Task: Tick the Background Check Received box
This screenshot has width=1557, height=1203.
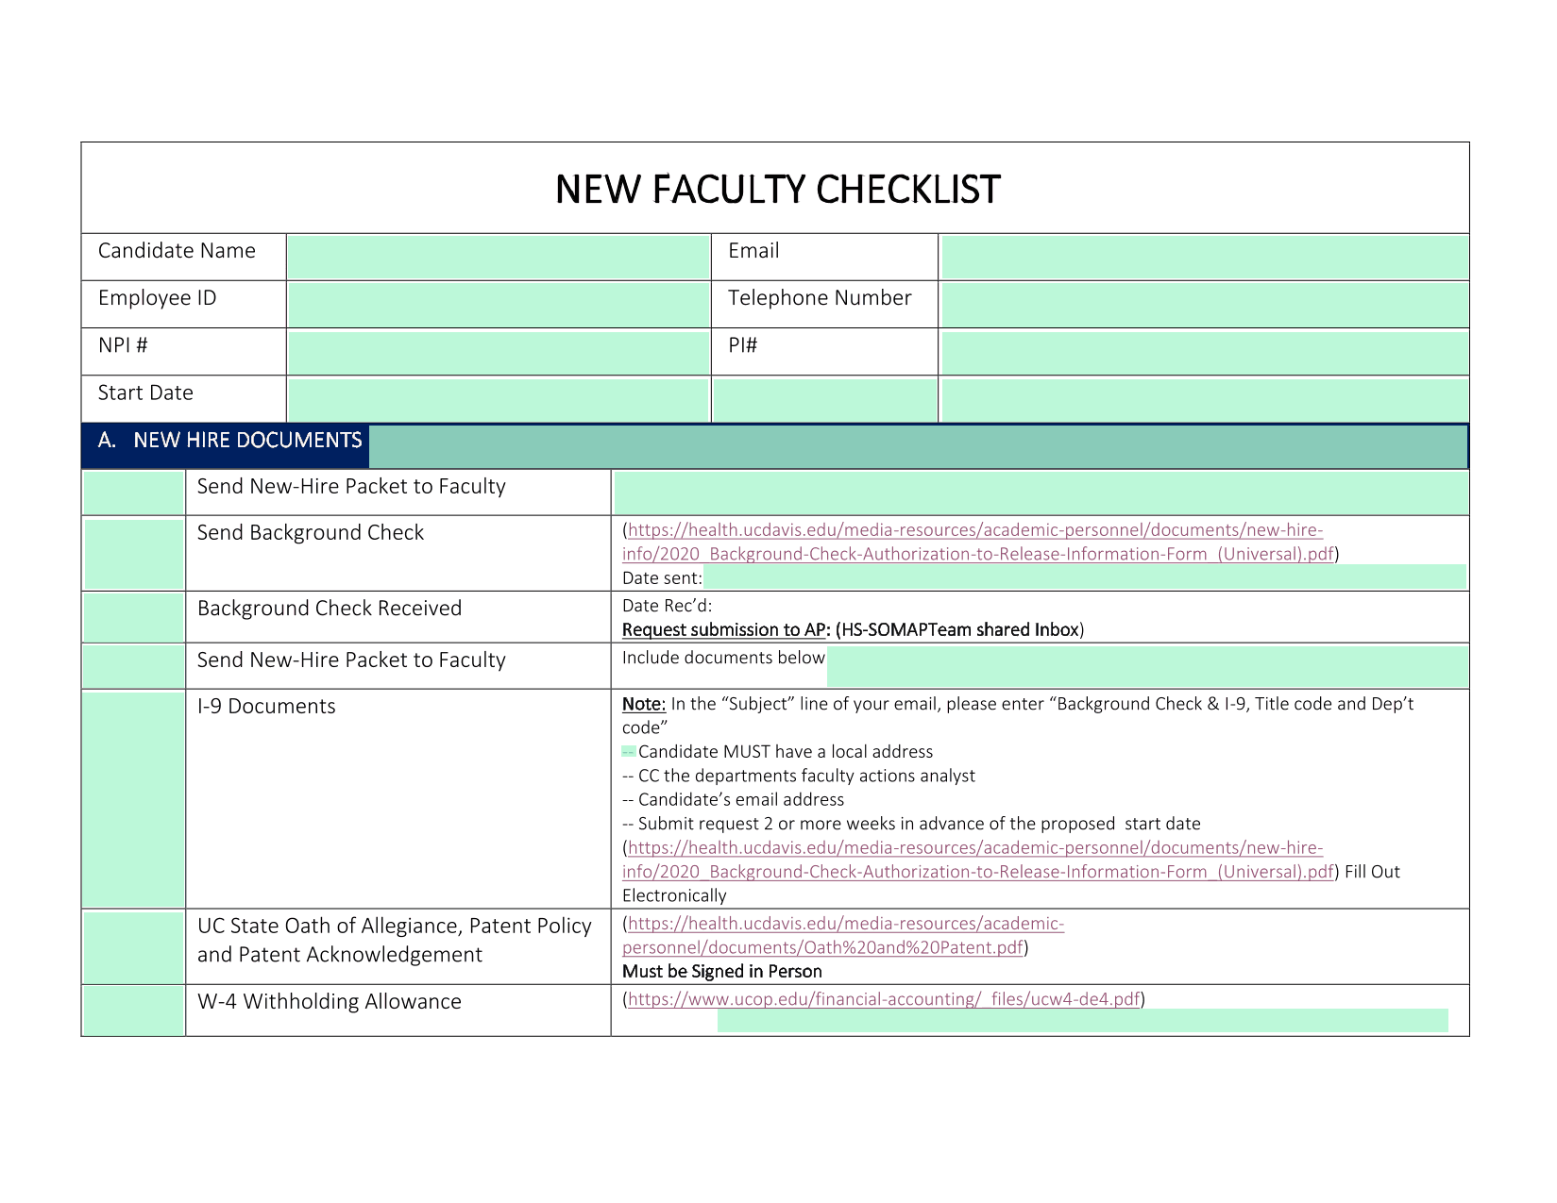Action: pos(133,617)
